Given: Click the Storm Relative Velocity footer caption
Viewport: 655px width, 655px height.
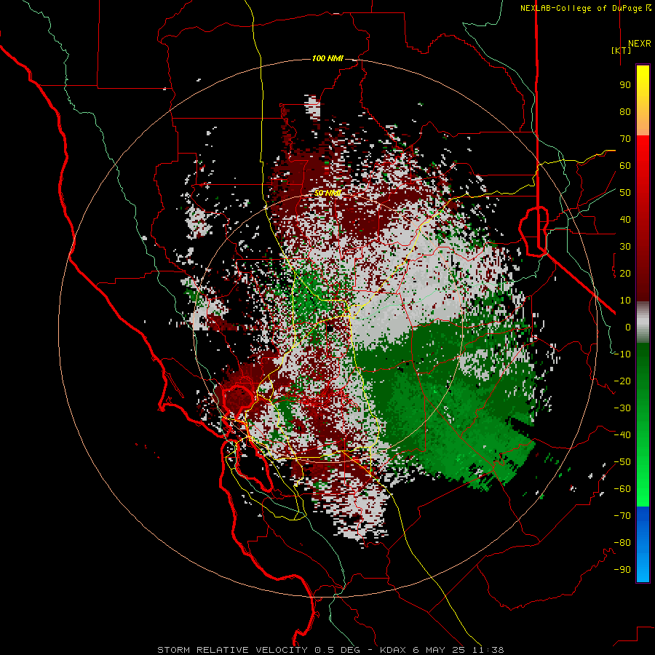Looking at the screenshot, I should [330, 650].
